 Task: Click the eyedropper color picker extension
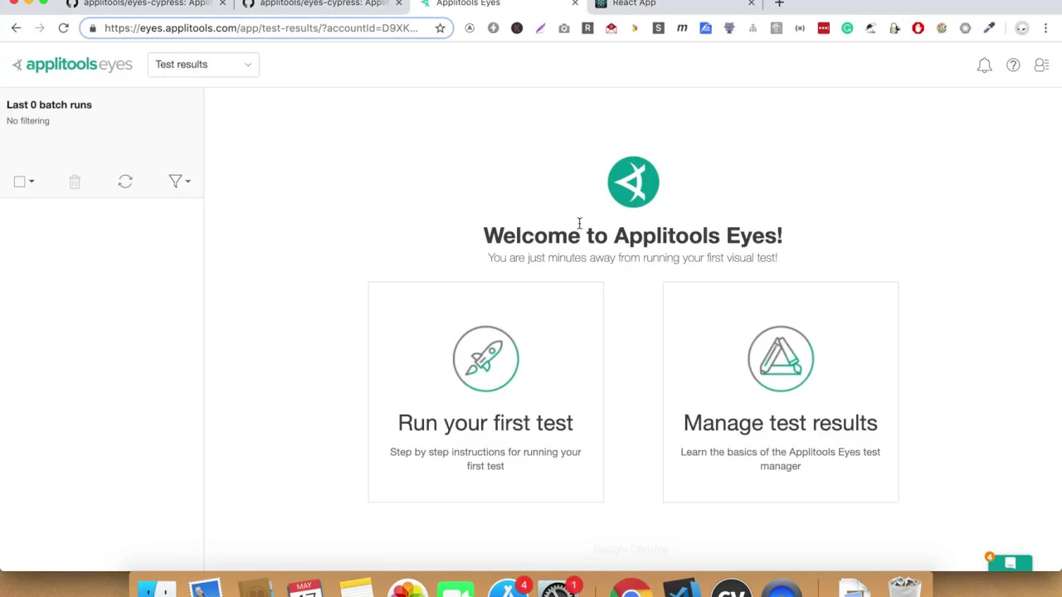click(x=989, y=28)
